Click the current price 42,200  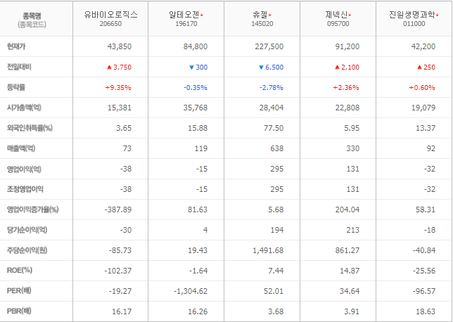423,46
